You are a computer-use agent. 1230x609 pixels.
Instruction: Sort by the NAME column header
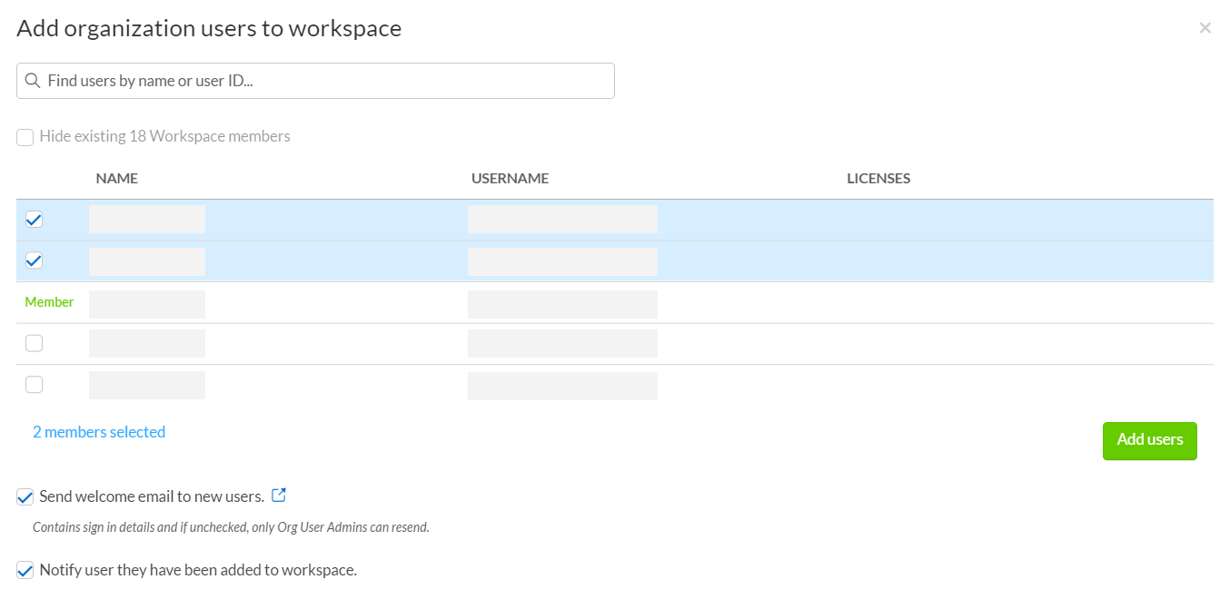[117, 178]
